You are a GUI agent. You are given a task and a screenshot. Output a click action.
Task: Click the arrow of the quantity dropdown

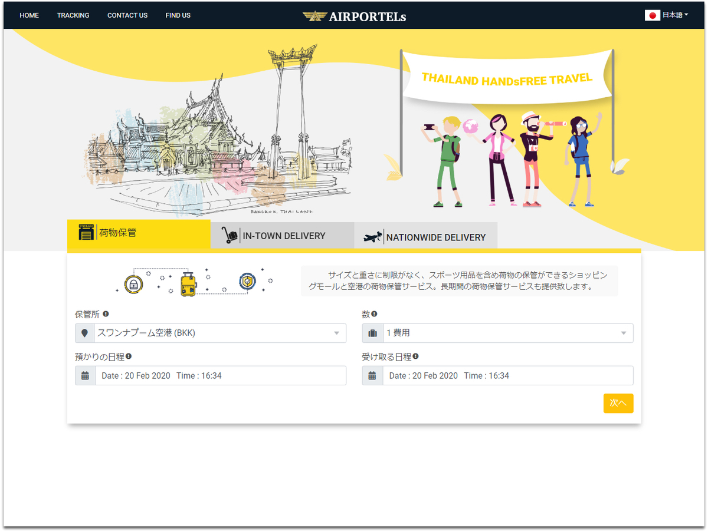pyautogui.click(x=624, y=333)
